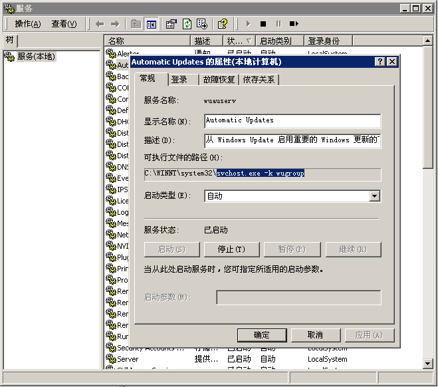438x387 pixels.
Task: Click the Restart Service toolbar icon
Action: point(294,24)
